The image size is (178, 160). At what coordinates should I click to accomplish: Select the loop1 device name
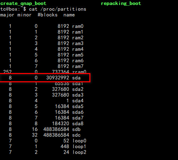click(x=79, y=146)
